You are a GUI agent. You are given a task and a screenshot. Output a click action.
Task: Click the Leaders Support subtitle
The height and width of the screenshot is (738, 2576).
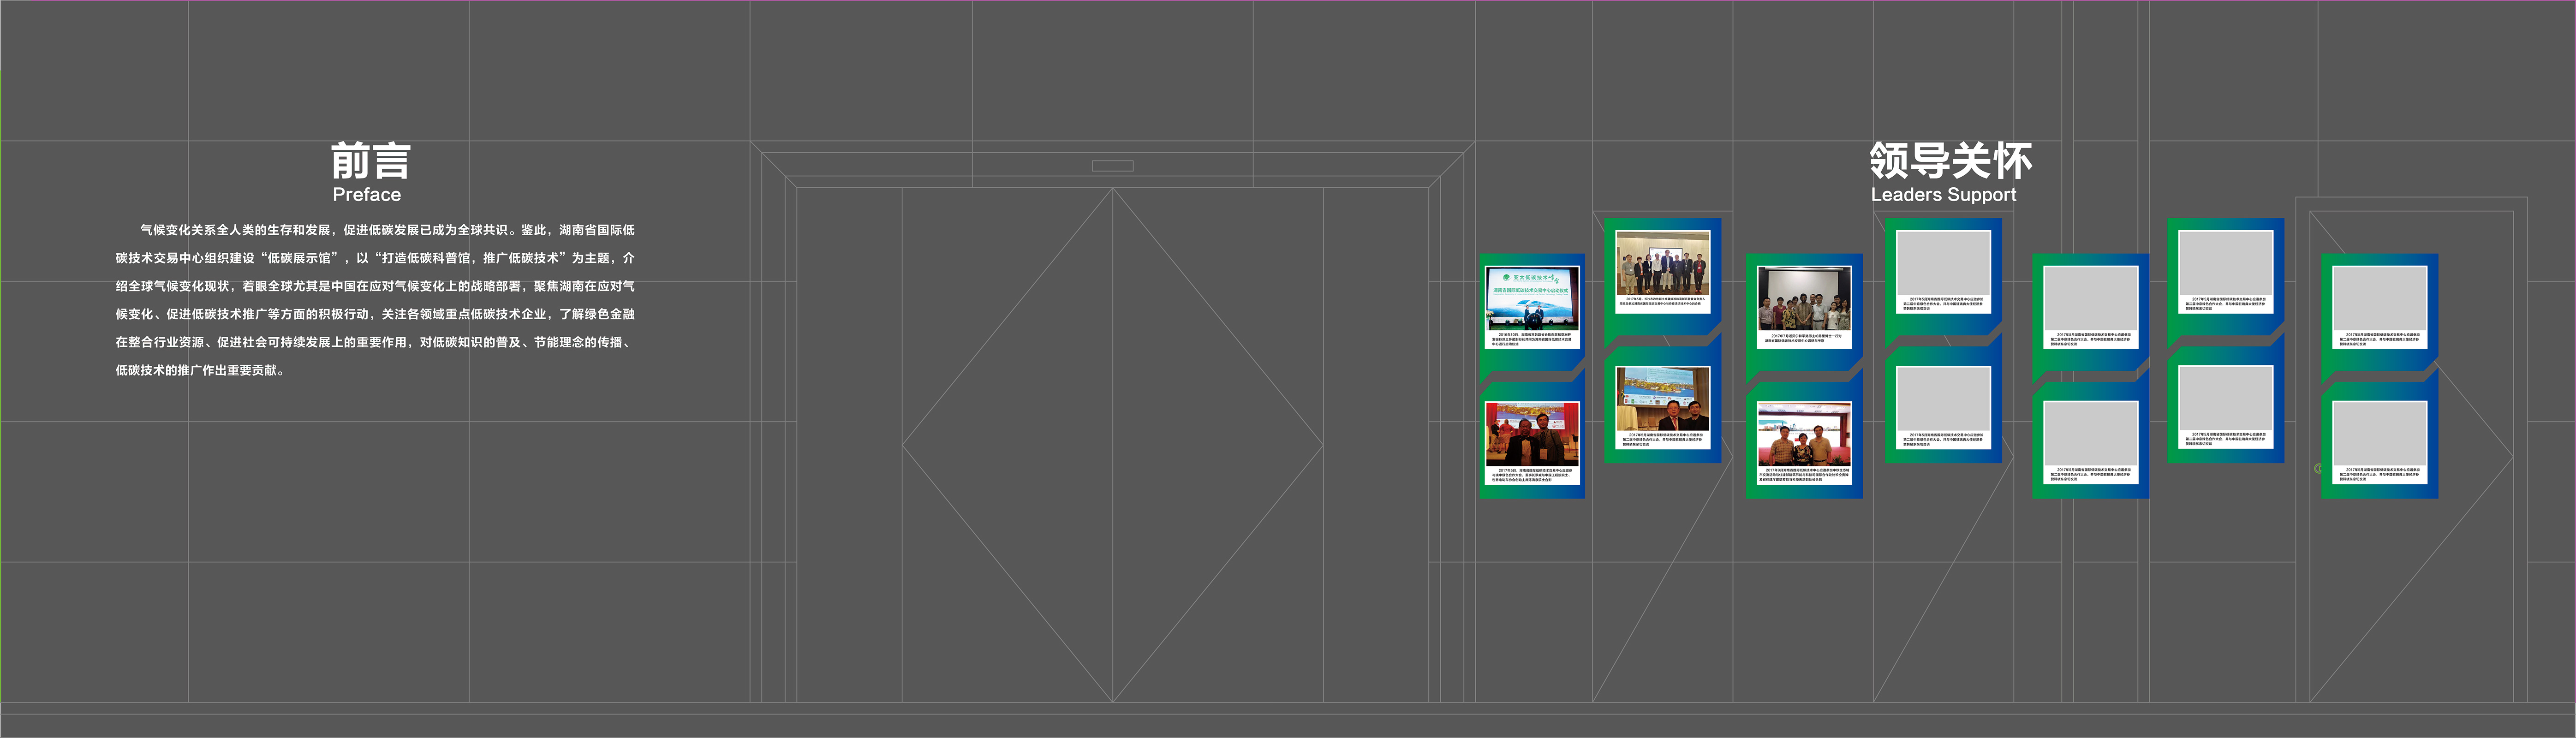coord(1943,195)
